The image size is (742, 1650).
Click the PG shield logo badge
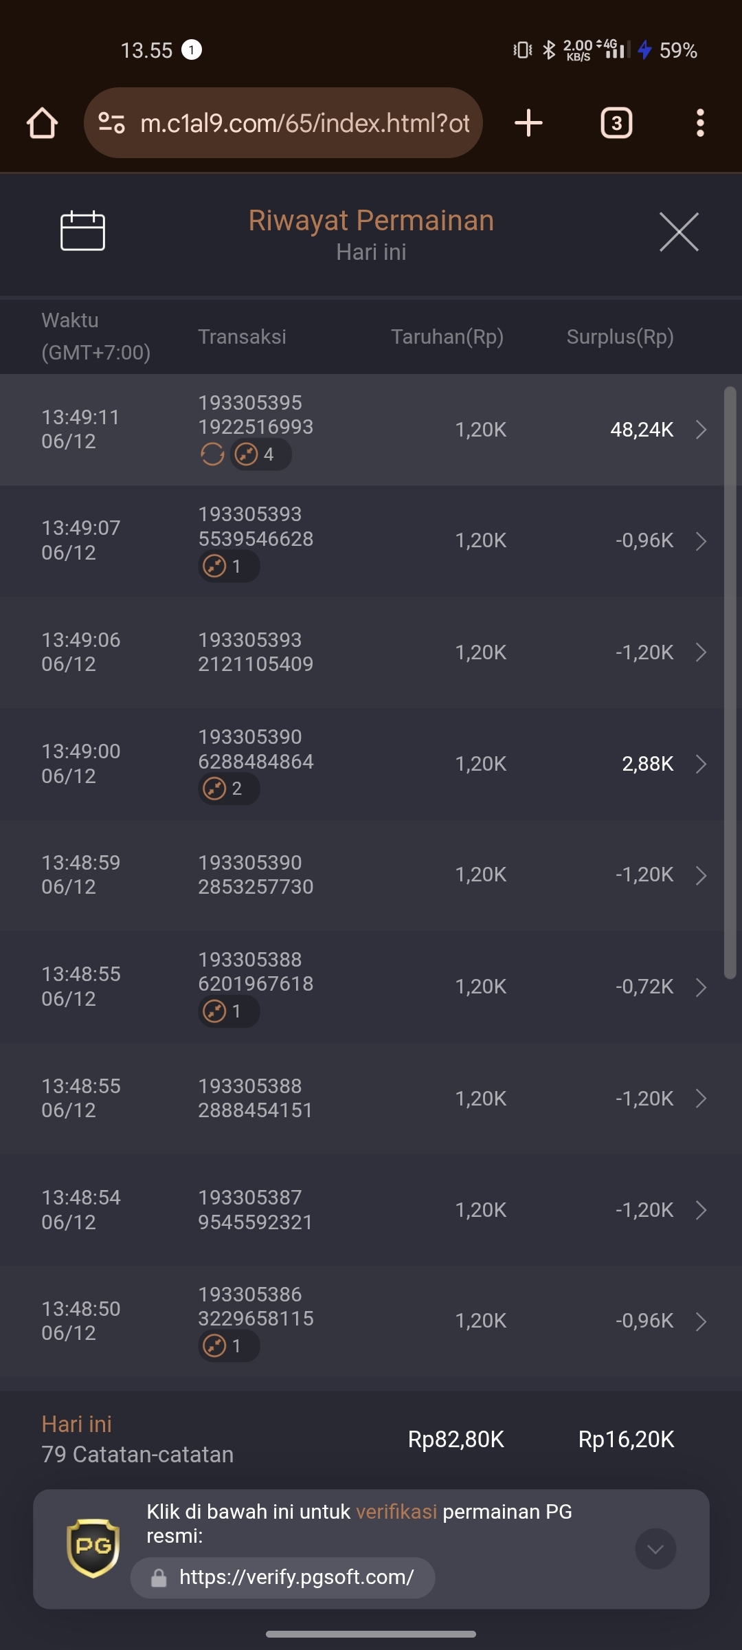93,1548
